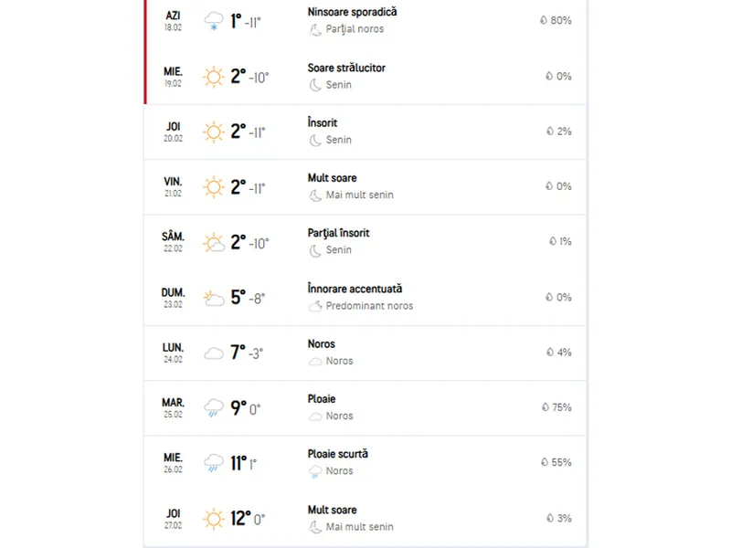
Task: Click the Înnorare accentuată forecast title
Action: point(355,289)
